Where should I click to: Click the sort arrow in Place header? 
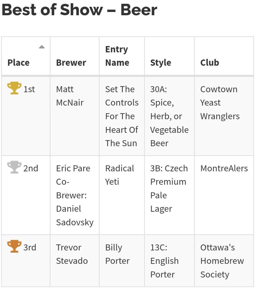42,47
